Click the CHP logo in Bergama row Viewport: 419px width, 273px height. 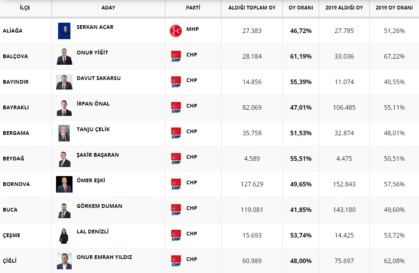coord(176,133)
